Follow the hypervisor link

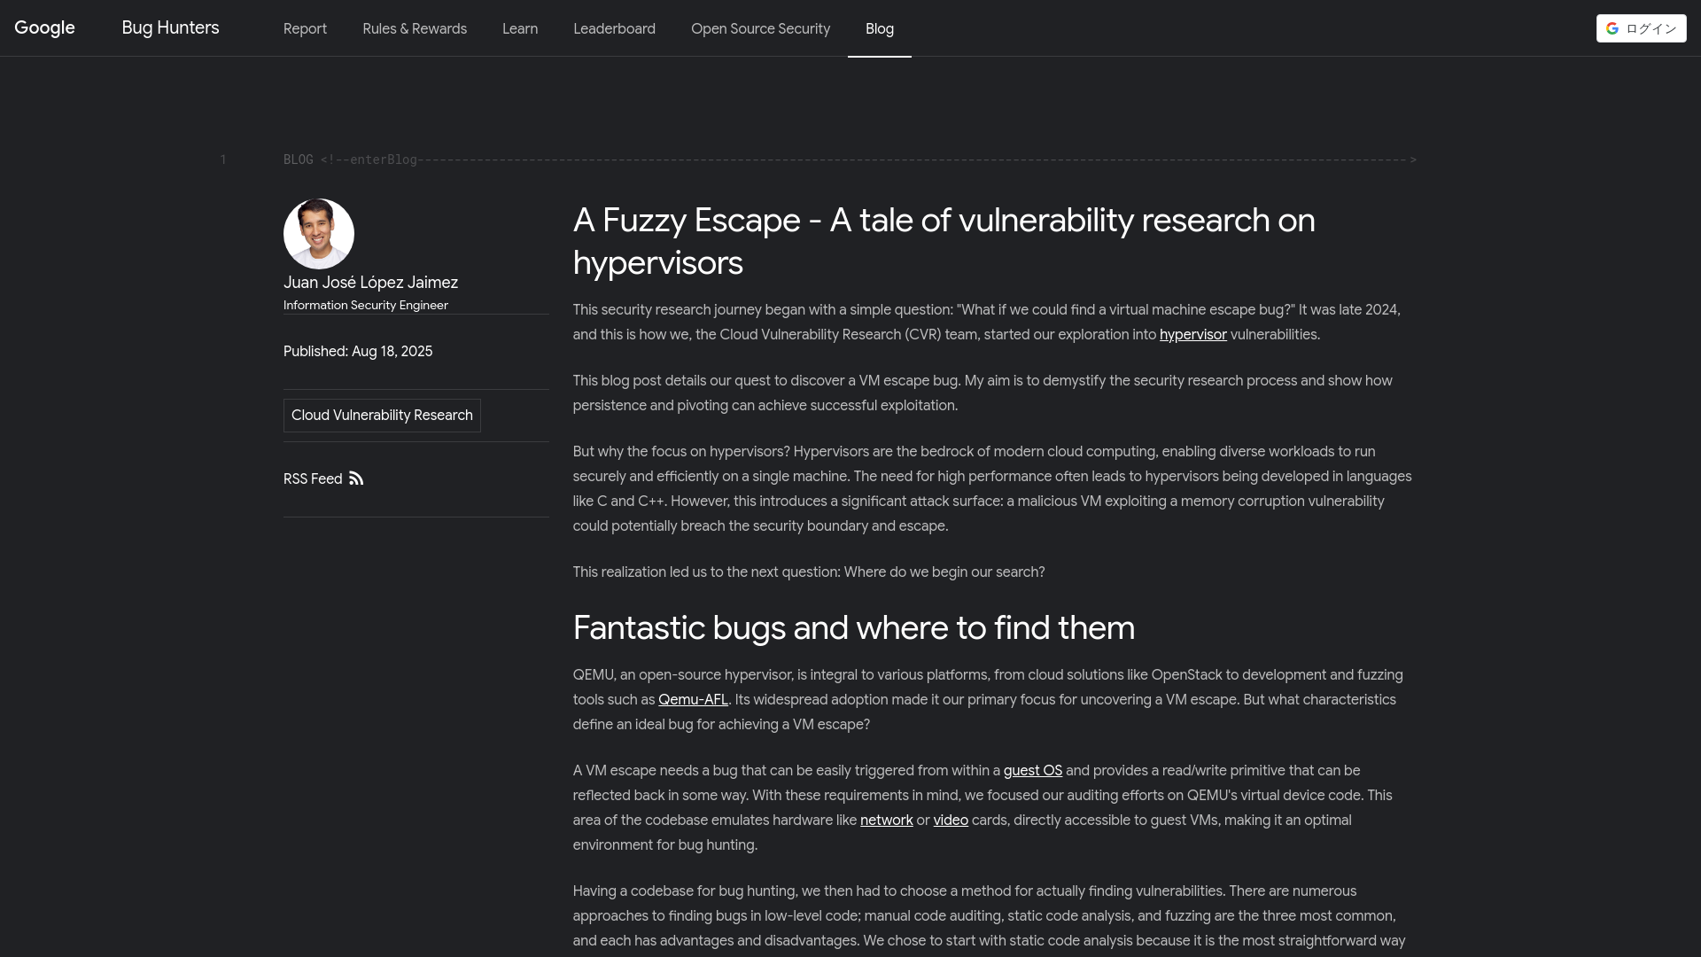tap(1192, 335)
